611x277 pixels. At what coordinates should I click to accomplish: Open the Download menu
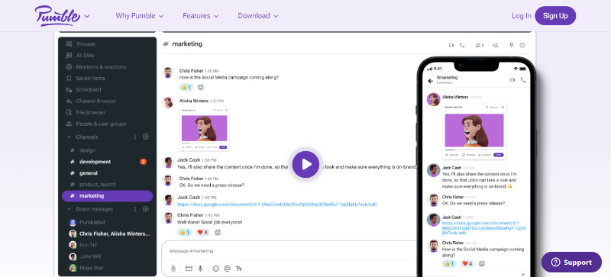point(258,16)
